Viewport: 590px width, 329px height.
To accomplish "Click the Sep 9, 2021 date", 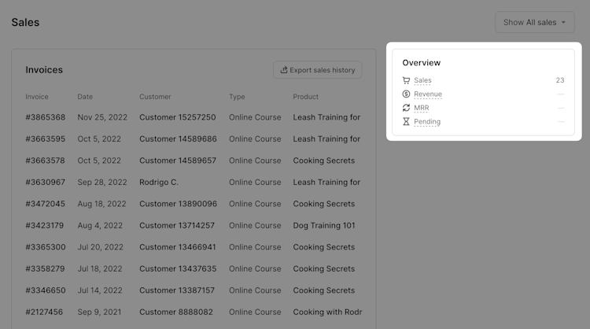I will coord(99,312).
